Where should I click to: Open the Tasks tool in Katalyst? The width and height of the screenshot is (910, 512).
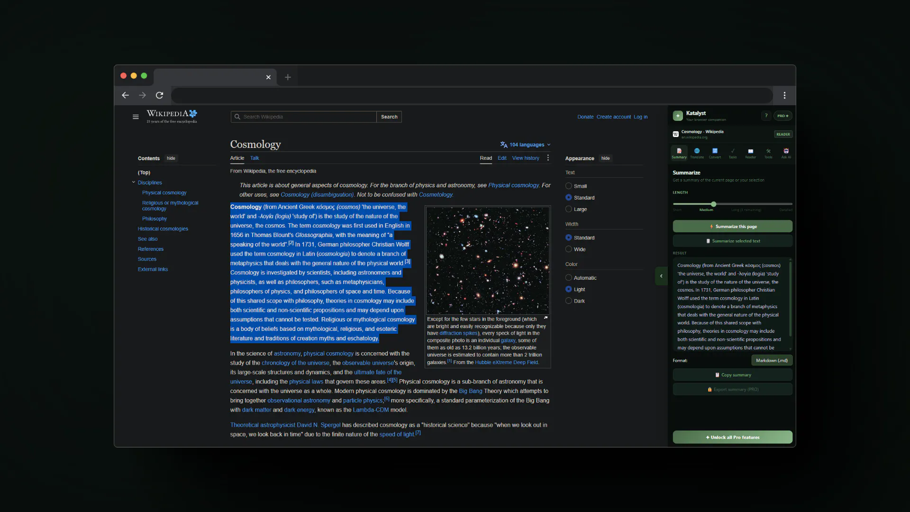click(x=733, y=153)
